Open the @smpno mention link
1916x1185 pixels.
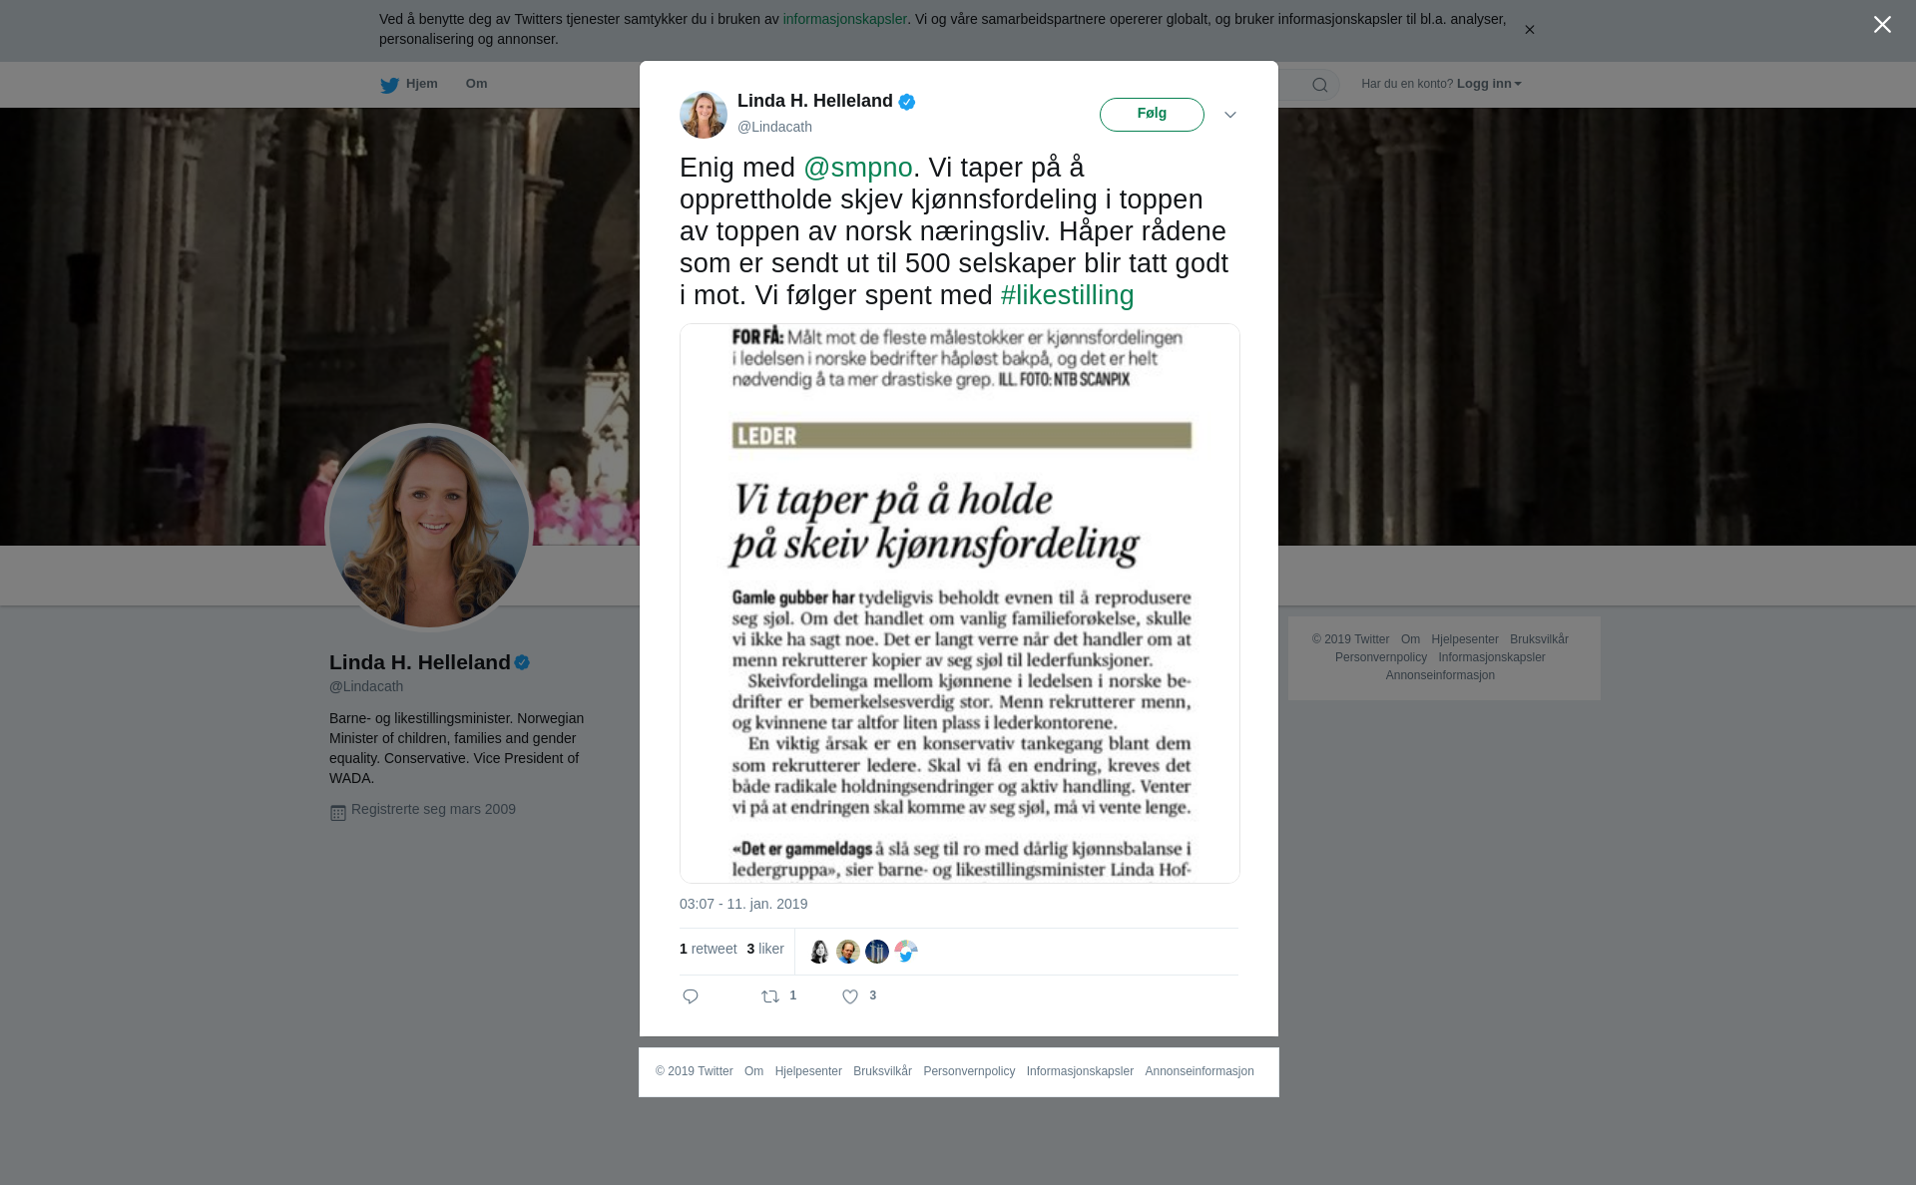pos(858,168)
